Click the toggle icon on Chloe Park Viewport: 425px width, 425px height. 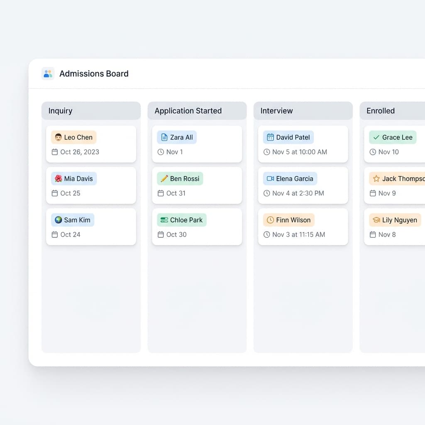(x=164, y=220)
